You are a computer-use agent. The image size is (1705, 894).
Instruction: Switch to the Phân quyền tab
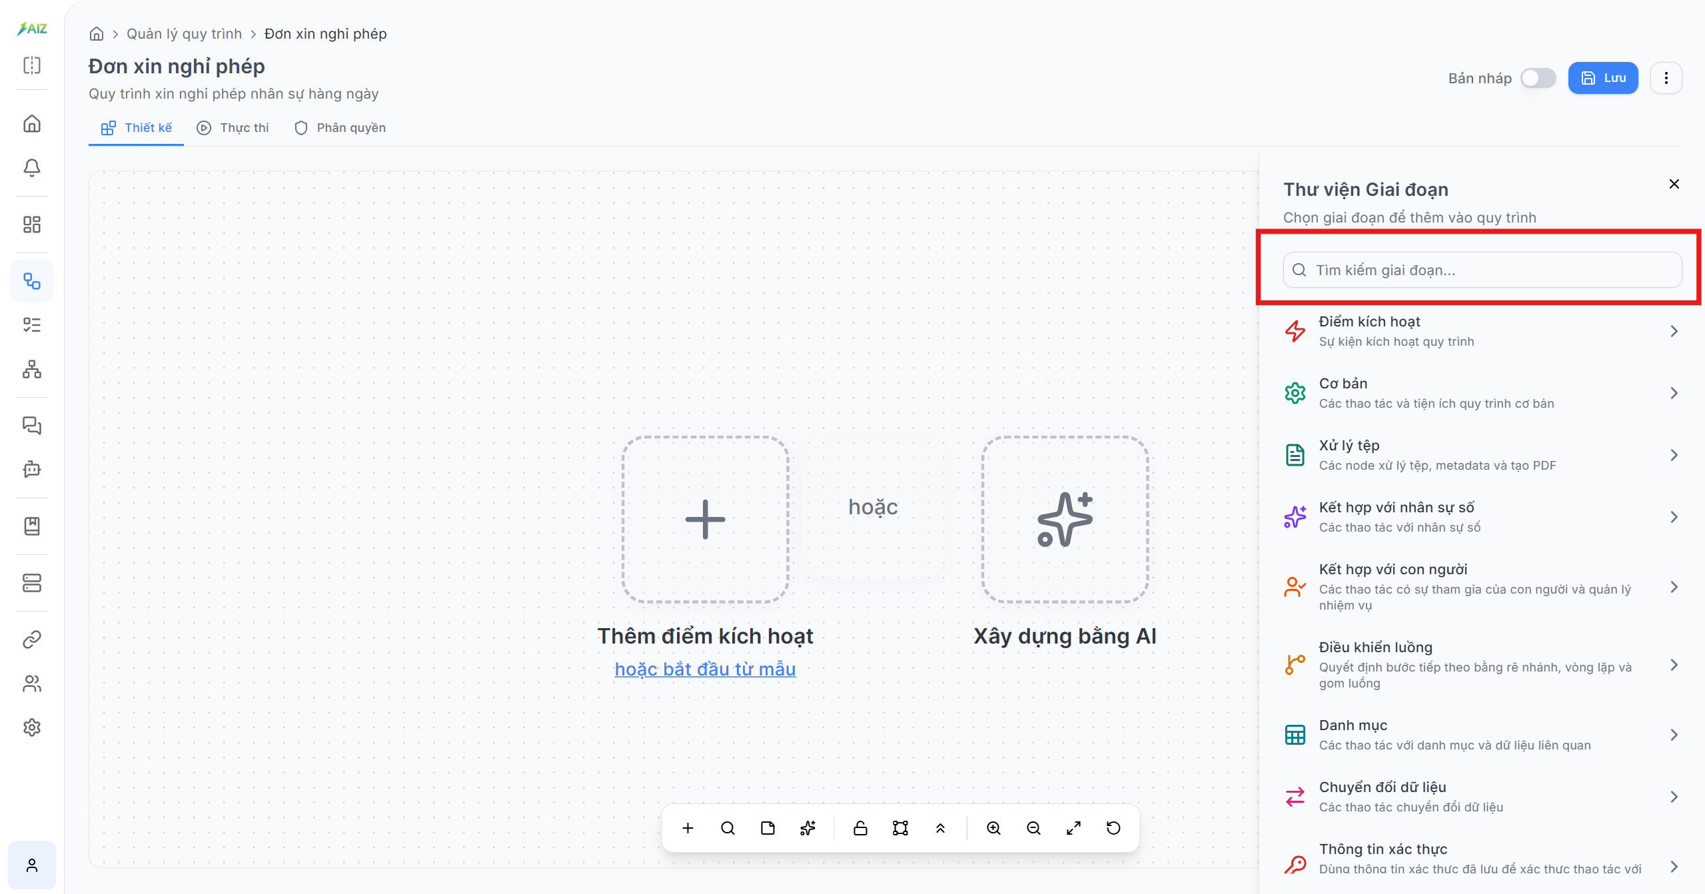click(340, 128)
